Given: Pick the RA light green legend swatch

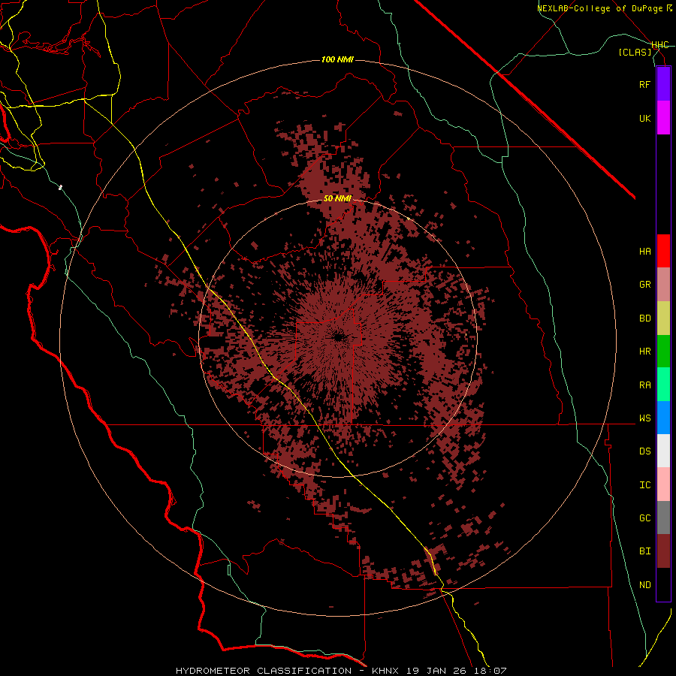Looking at the screenshot, I should point(663,385).
